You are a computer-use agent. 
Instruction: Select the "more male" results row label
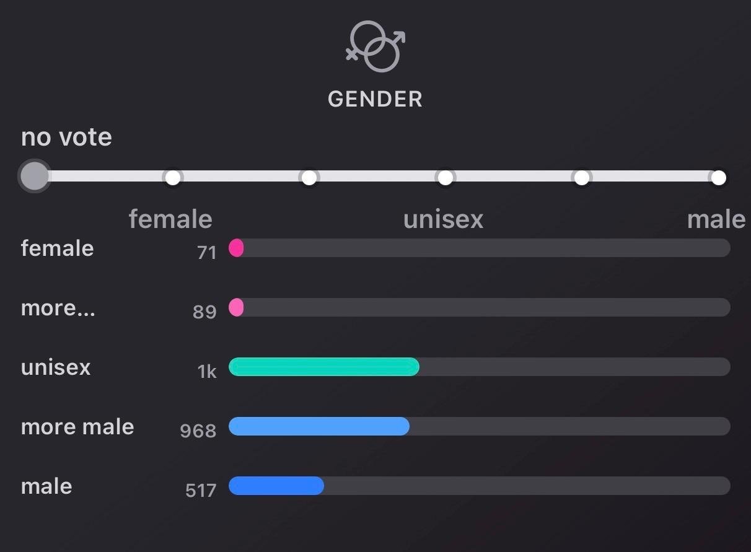click(77, 427)
